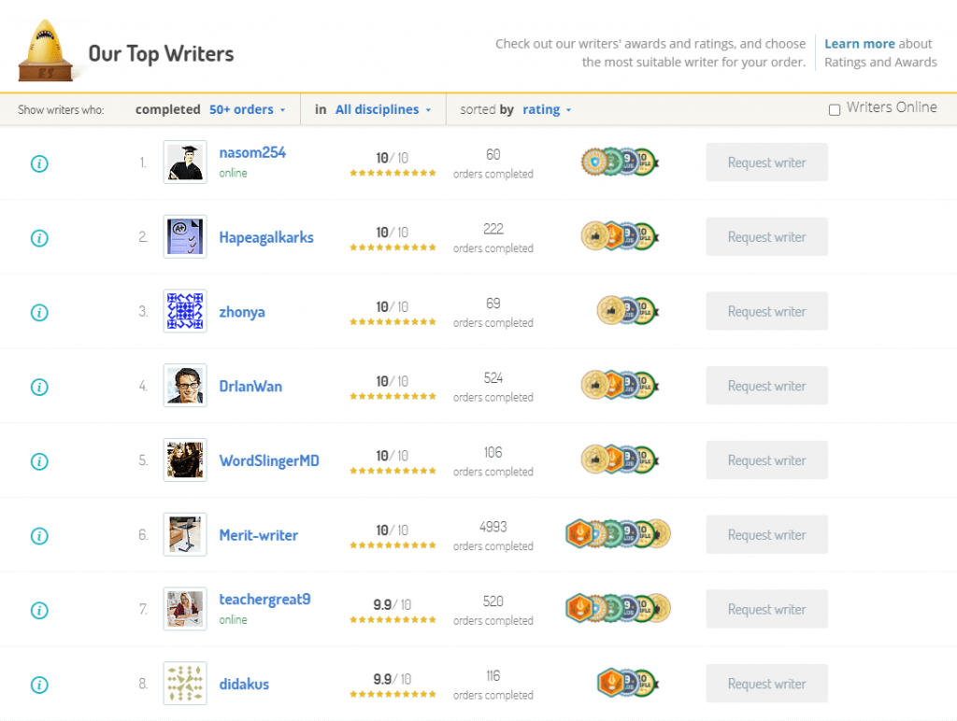957x721 pixels.
Task: Open WordSlingerMD writer profile link
Action: [x=269, y=460]
